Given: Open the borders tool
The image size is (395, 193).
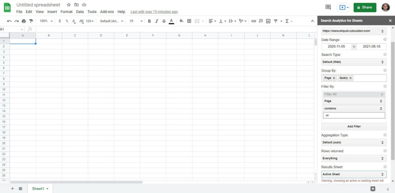Looking at the screenshot, I should point(189,21).
